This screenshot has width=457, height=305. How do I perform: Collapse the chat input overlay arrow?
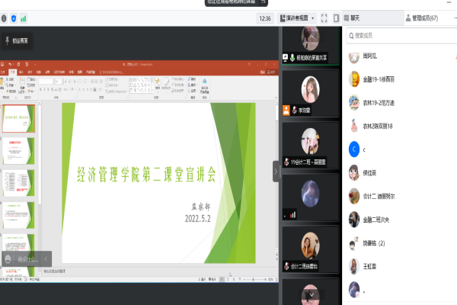tap(46, 259)
